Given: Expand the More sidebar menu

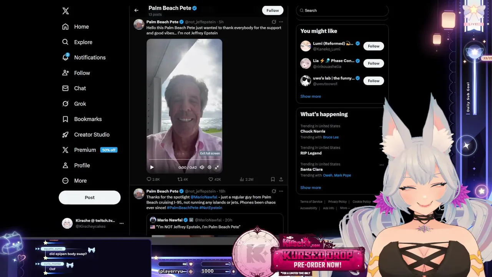Looking at the screenshot, I should point(75,180).
